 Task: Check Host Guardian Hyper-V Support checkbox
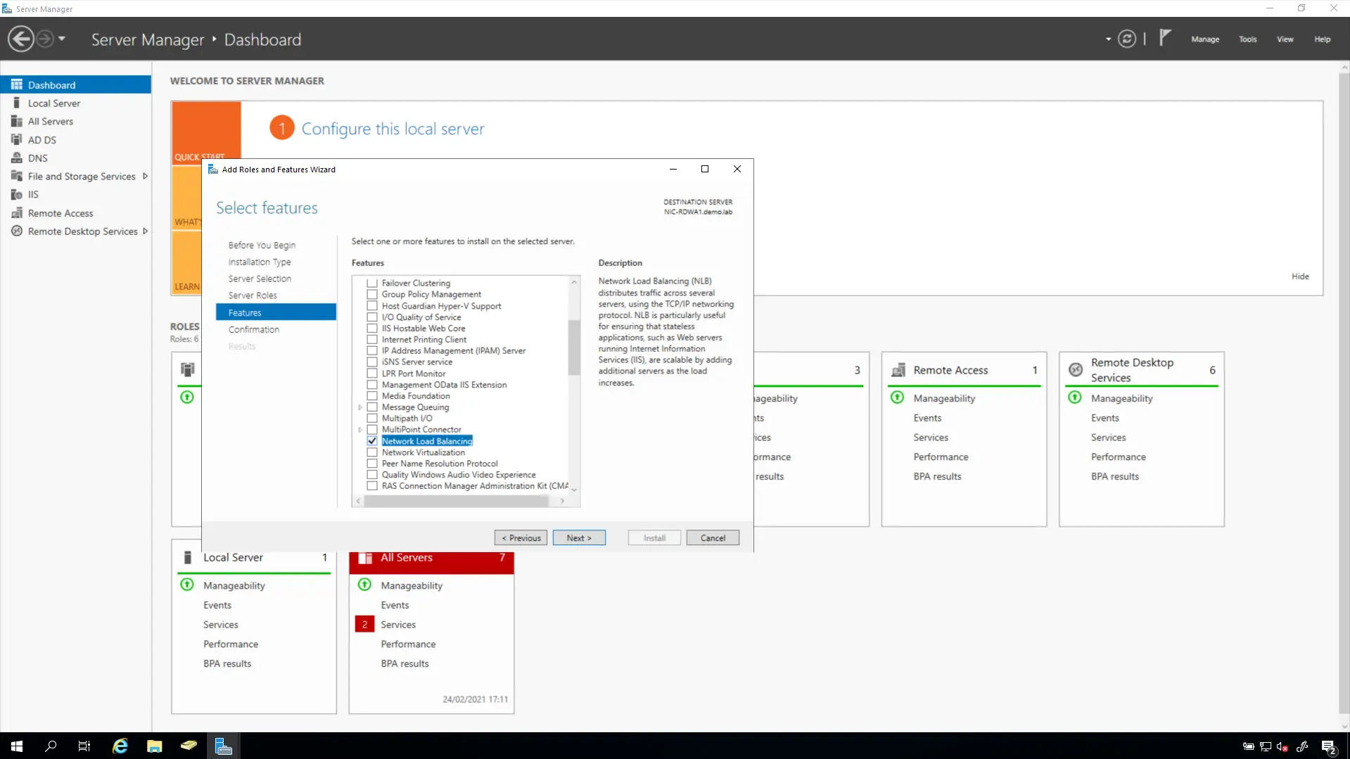pos(372,305)
